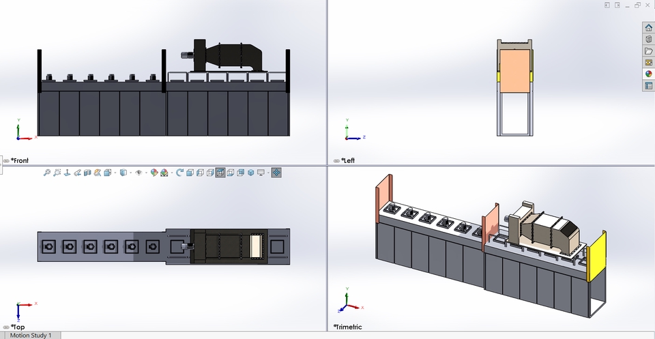Screen dimensions: 655x339
Task: Open the Custom Properties task pane tab
Action: [x=648, y=85]
